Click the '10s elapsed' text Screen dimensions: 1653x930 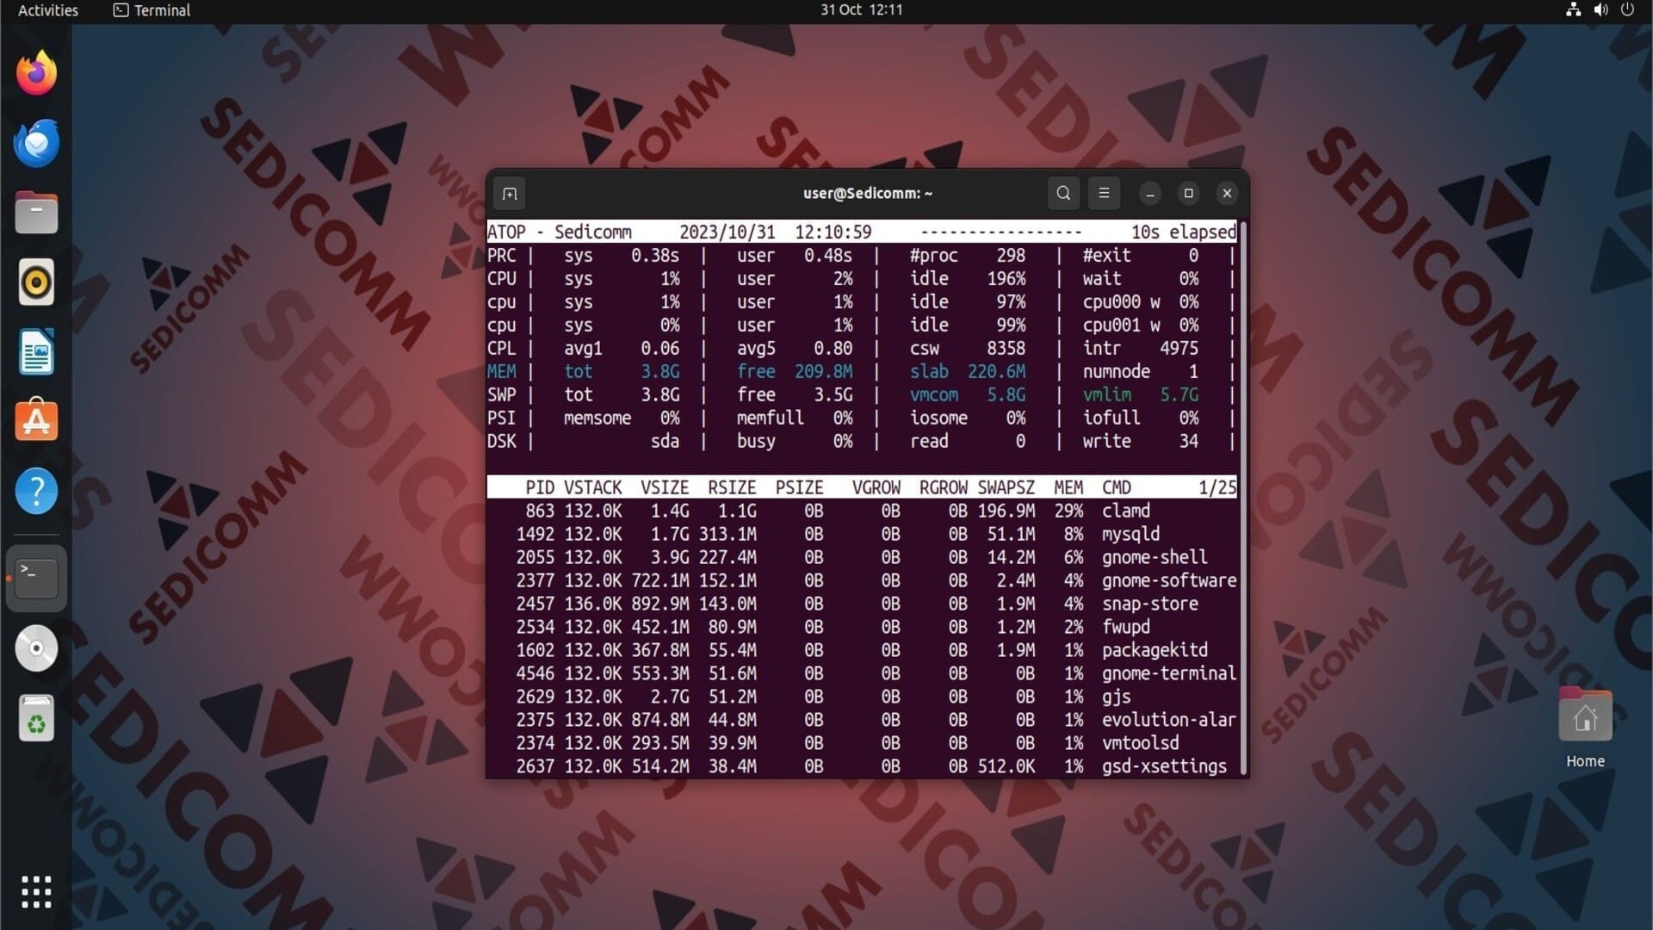(x=1184, y=232)
